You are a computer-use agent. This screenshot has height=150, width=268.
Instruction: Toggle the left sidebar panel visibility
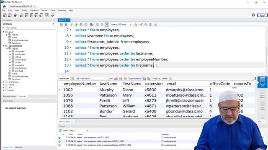(259, 15)
